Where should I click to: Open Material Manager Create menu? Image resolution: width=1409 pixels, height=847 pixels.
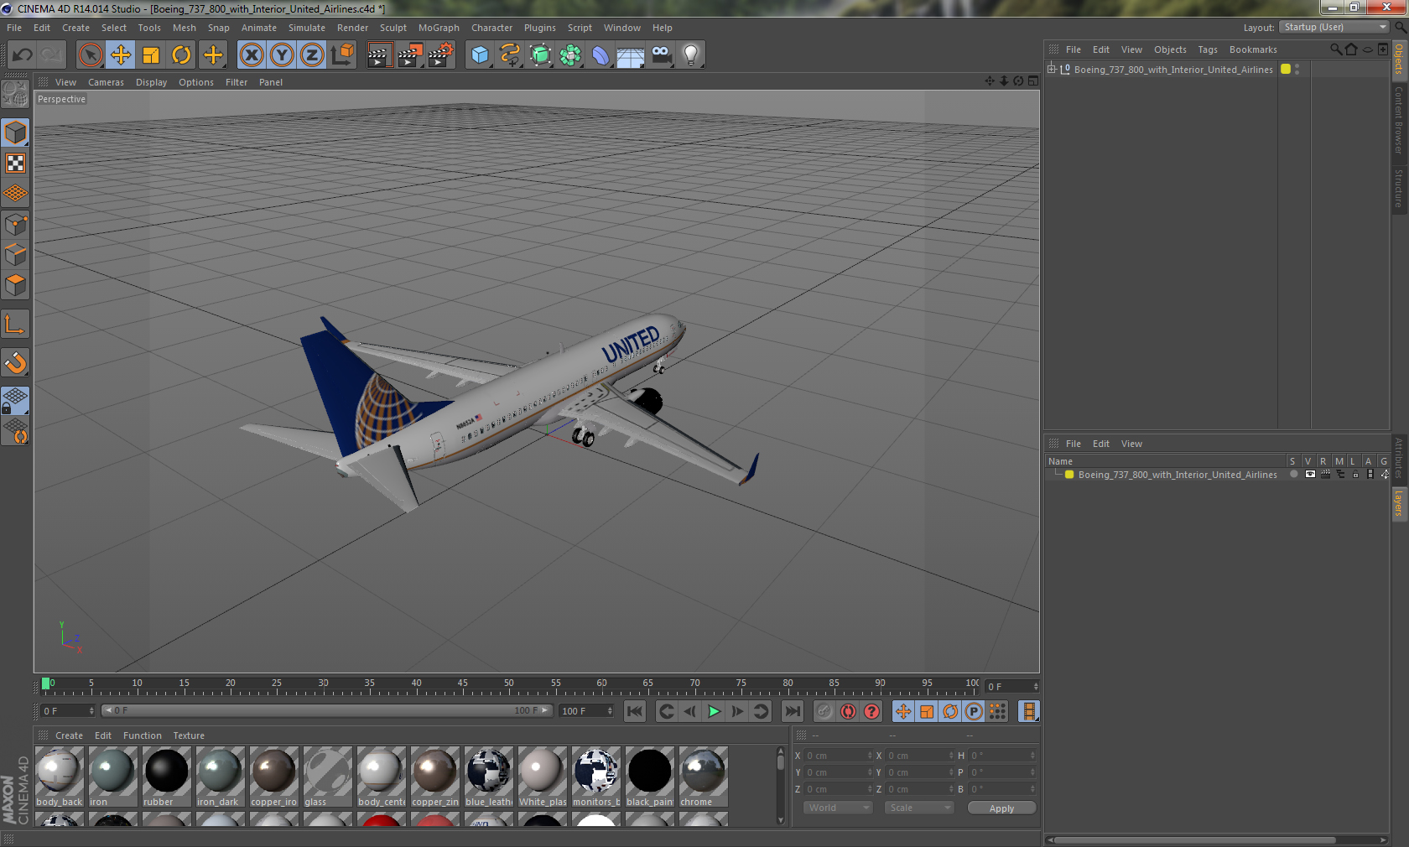(x=69, y=735)
